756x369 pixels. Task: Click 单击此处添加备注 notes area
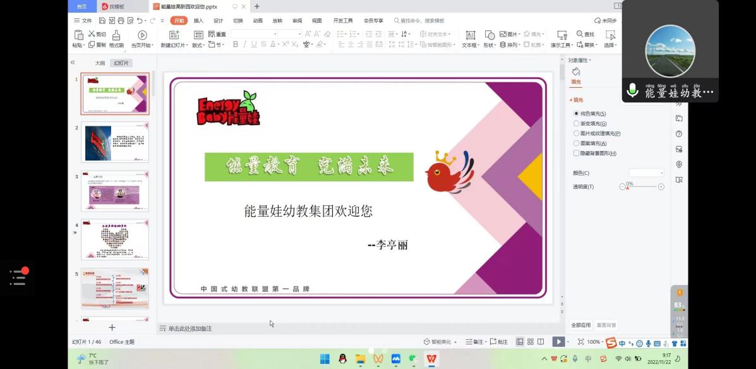190,329
